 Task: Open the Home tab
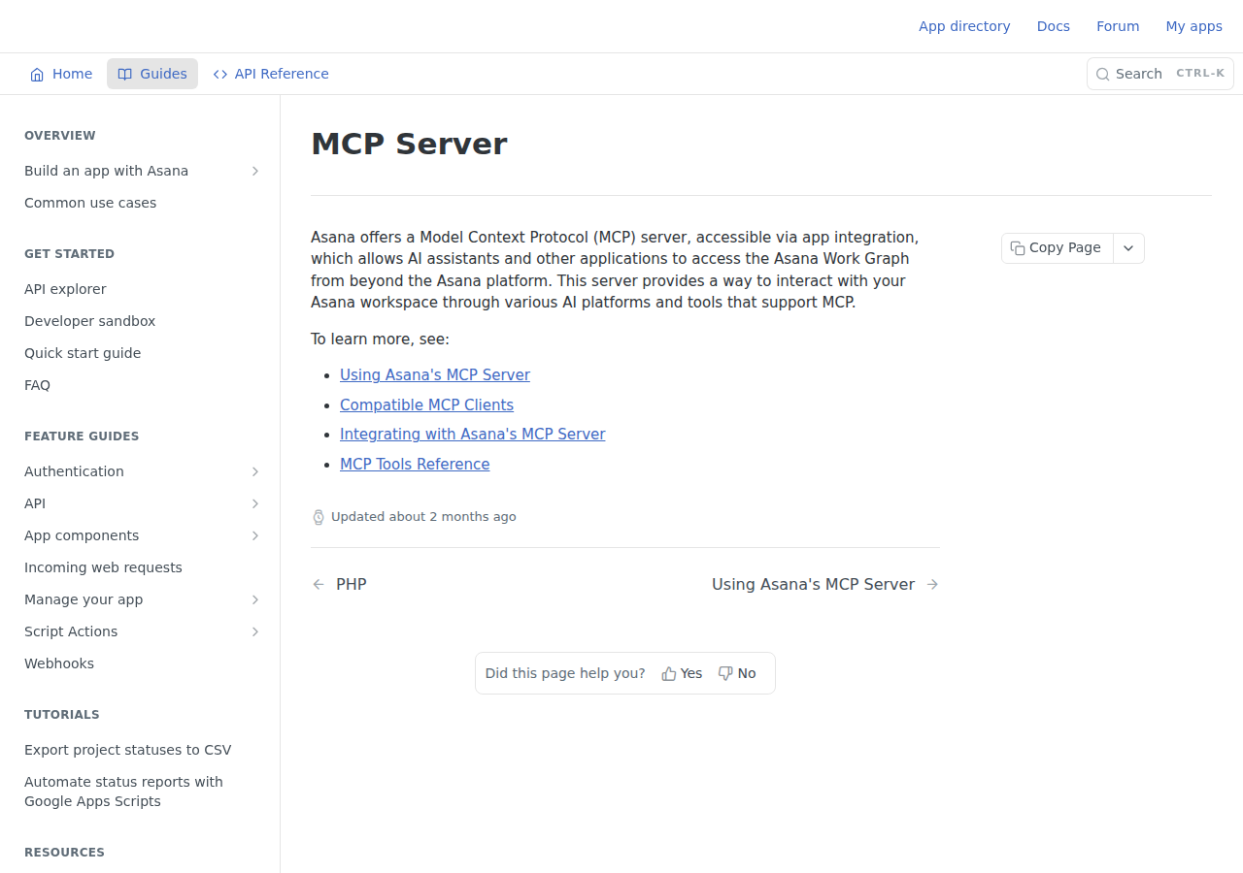tap(61, 74)
